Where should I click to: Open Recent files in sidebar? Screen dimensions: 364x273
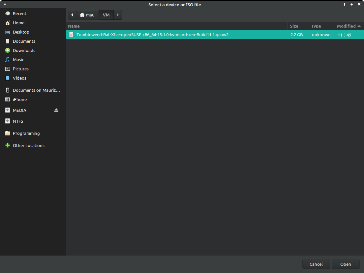click(x=19, y=13)
